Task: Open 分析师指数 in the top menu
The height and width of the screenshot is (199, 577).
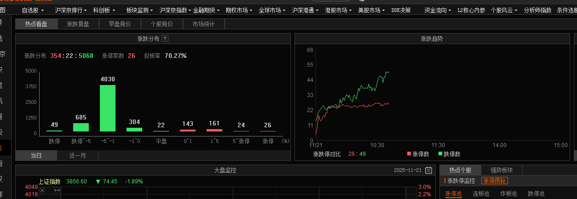Action: [538, 10]
